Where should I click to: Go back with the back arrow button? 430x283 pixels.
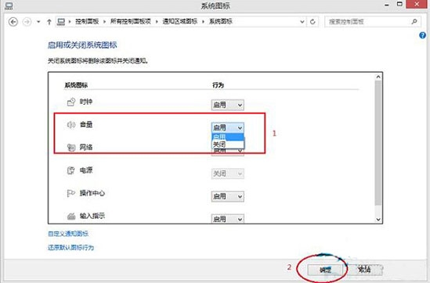point(13,22)
